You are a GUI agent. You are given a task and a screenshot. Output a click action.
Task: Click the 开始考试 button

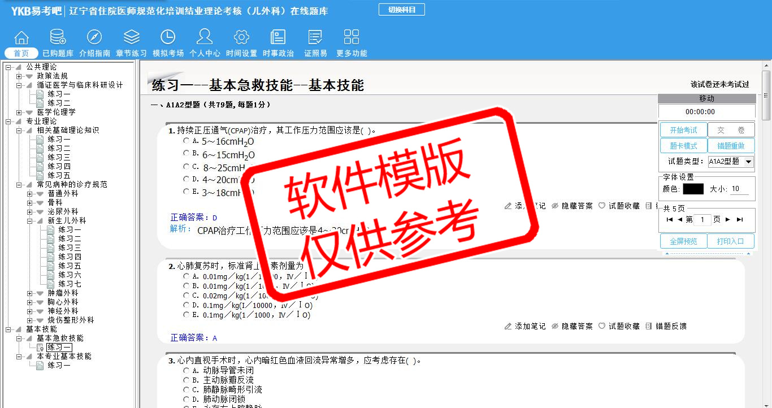click(x=683, y=130)
